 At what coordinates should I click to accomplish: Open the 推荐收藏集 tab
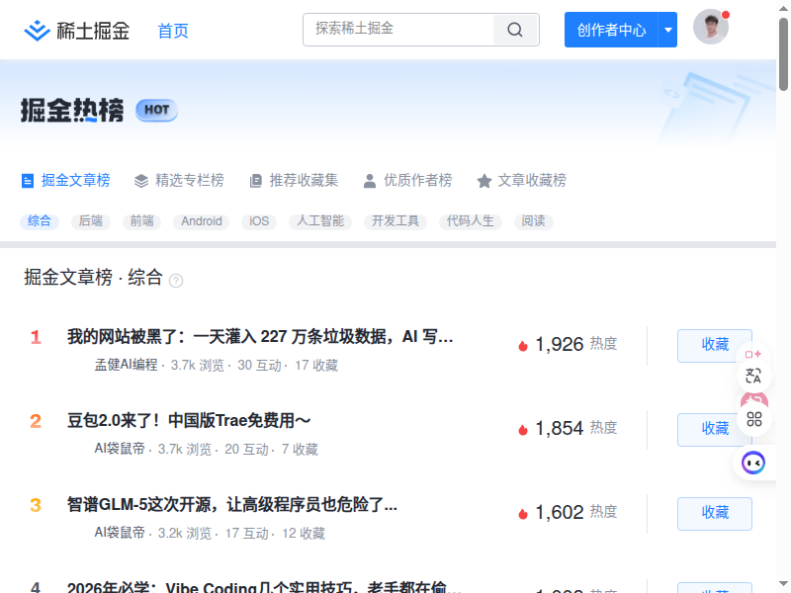pos(294,181)
